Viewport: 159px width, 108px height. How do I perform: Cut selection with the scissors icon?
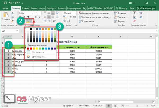[x=12, y=13]
